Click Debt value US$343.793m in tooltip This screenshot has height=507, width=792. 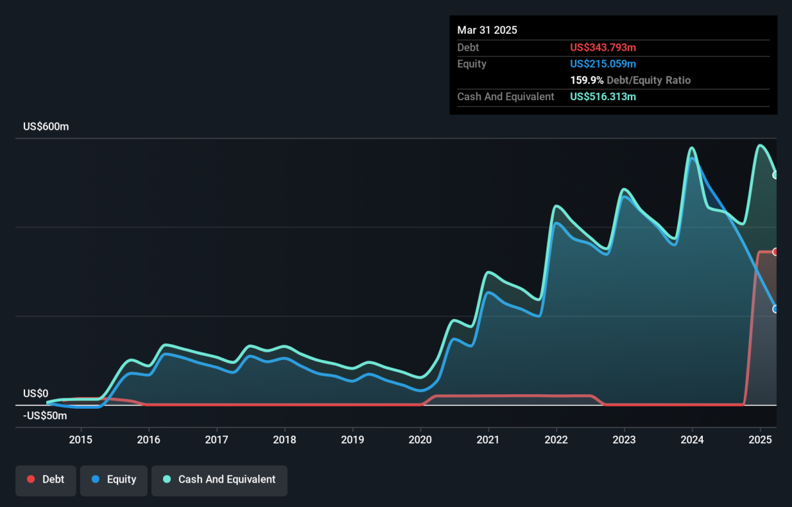pos(603,47)
